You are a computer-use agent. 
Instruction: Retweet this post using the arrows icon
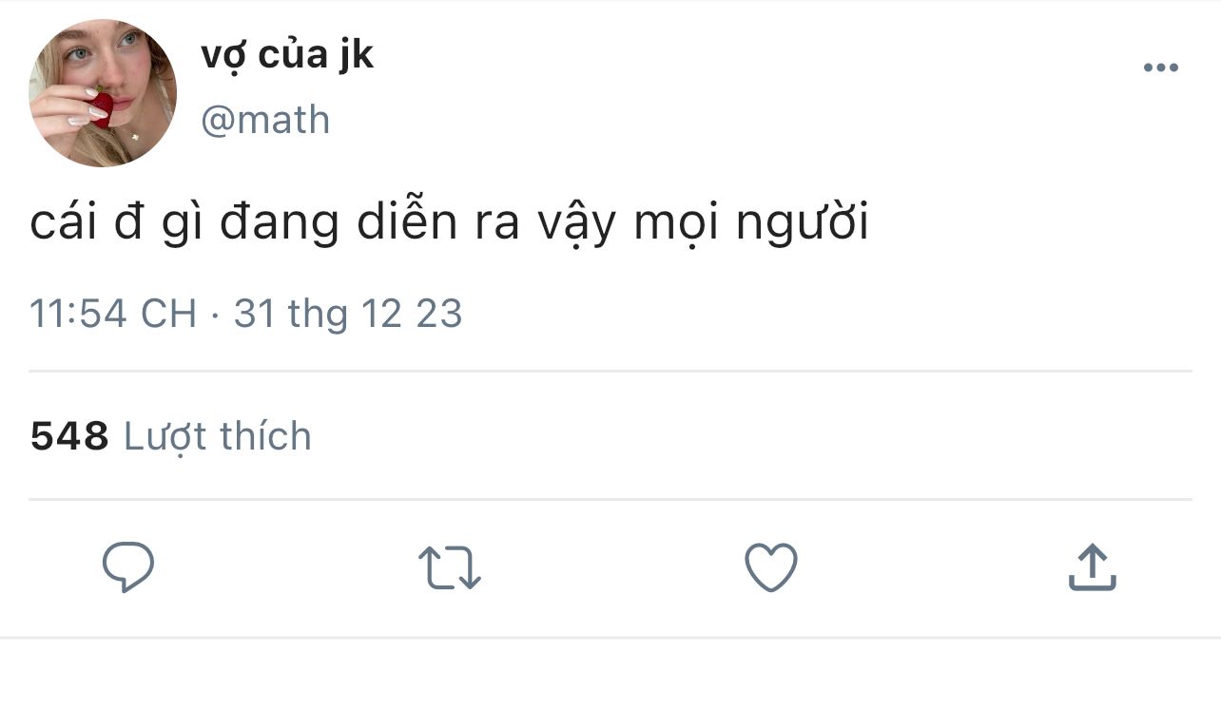[449, 567]
